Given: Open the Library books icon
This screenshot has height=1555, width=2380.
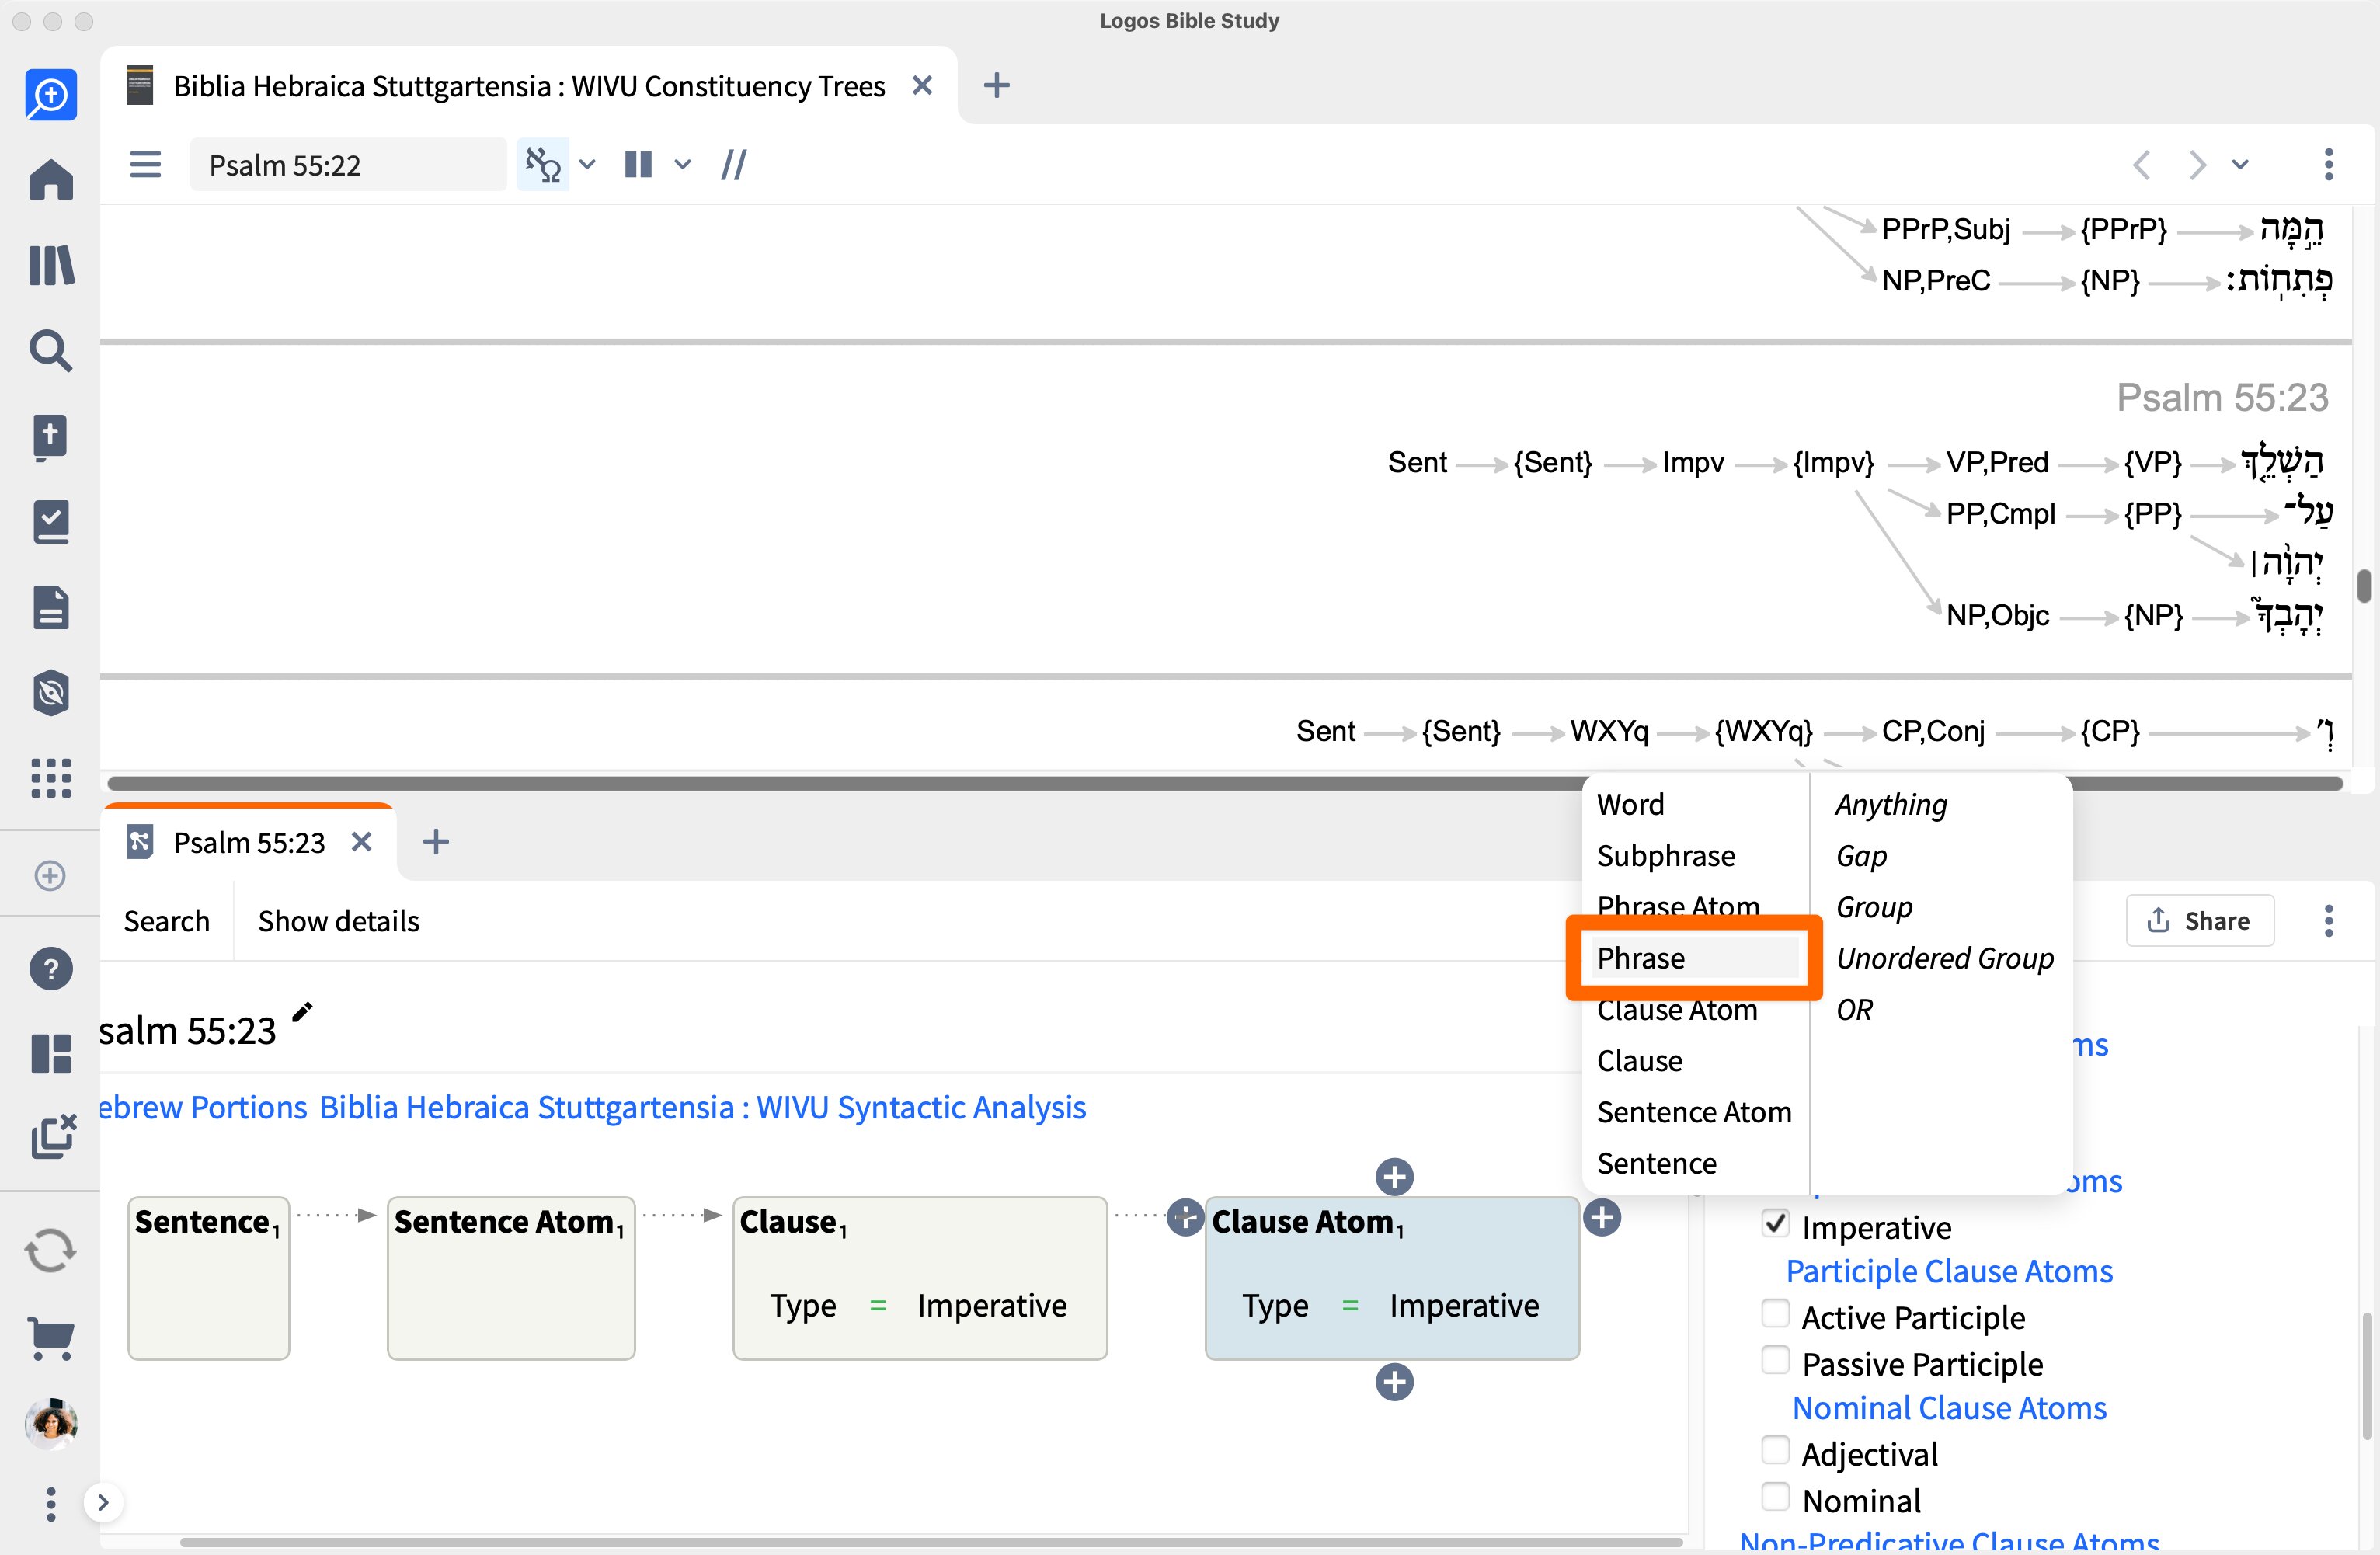Looking at the screenshot, I should pos(50,266).
